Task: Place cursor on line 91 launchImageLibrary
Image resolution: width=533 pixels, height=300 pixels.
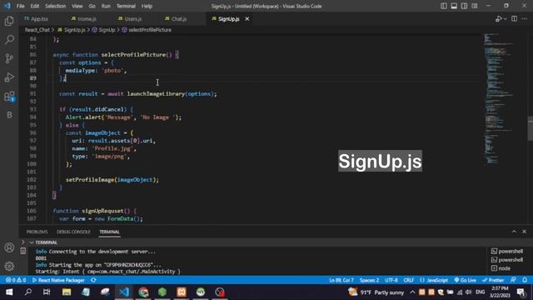Action: pyautogui.click(x=156, y=94)
